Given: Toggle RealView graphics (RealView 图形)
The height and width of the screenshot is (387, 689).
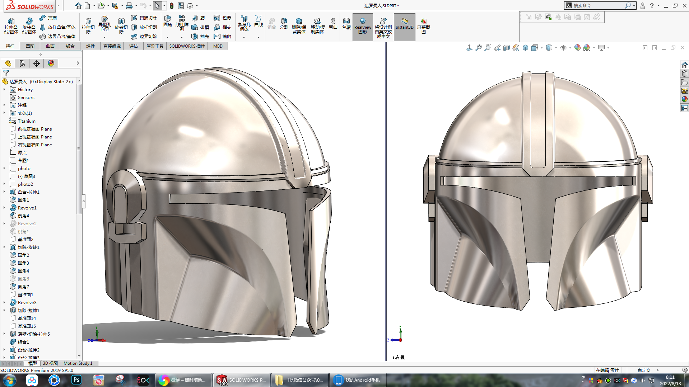Looking at the screenshot, I should (363, 27).
